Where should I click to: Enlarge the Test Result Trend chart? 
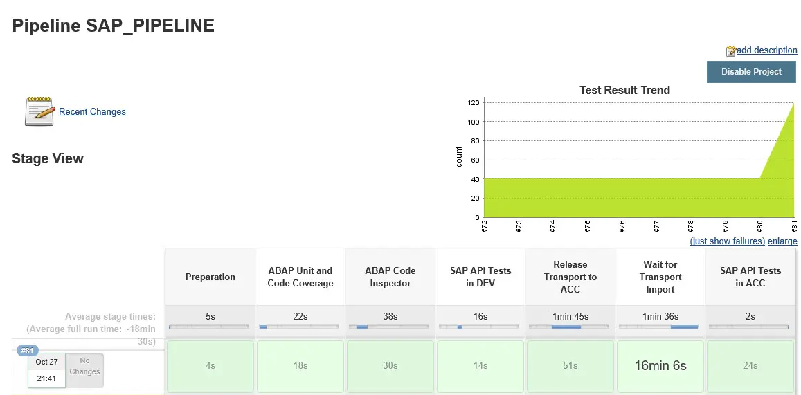pyautogui.click(x=782, y=241)
